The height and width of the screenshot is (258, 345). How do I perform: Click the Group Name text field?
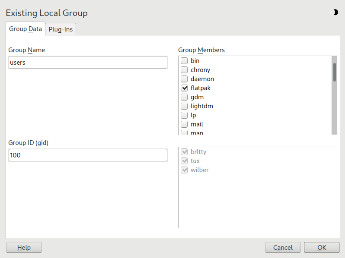pos(88,62)
